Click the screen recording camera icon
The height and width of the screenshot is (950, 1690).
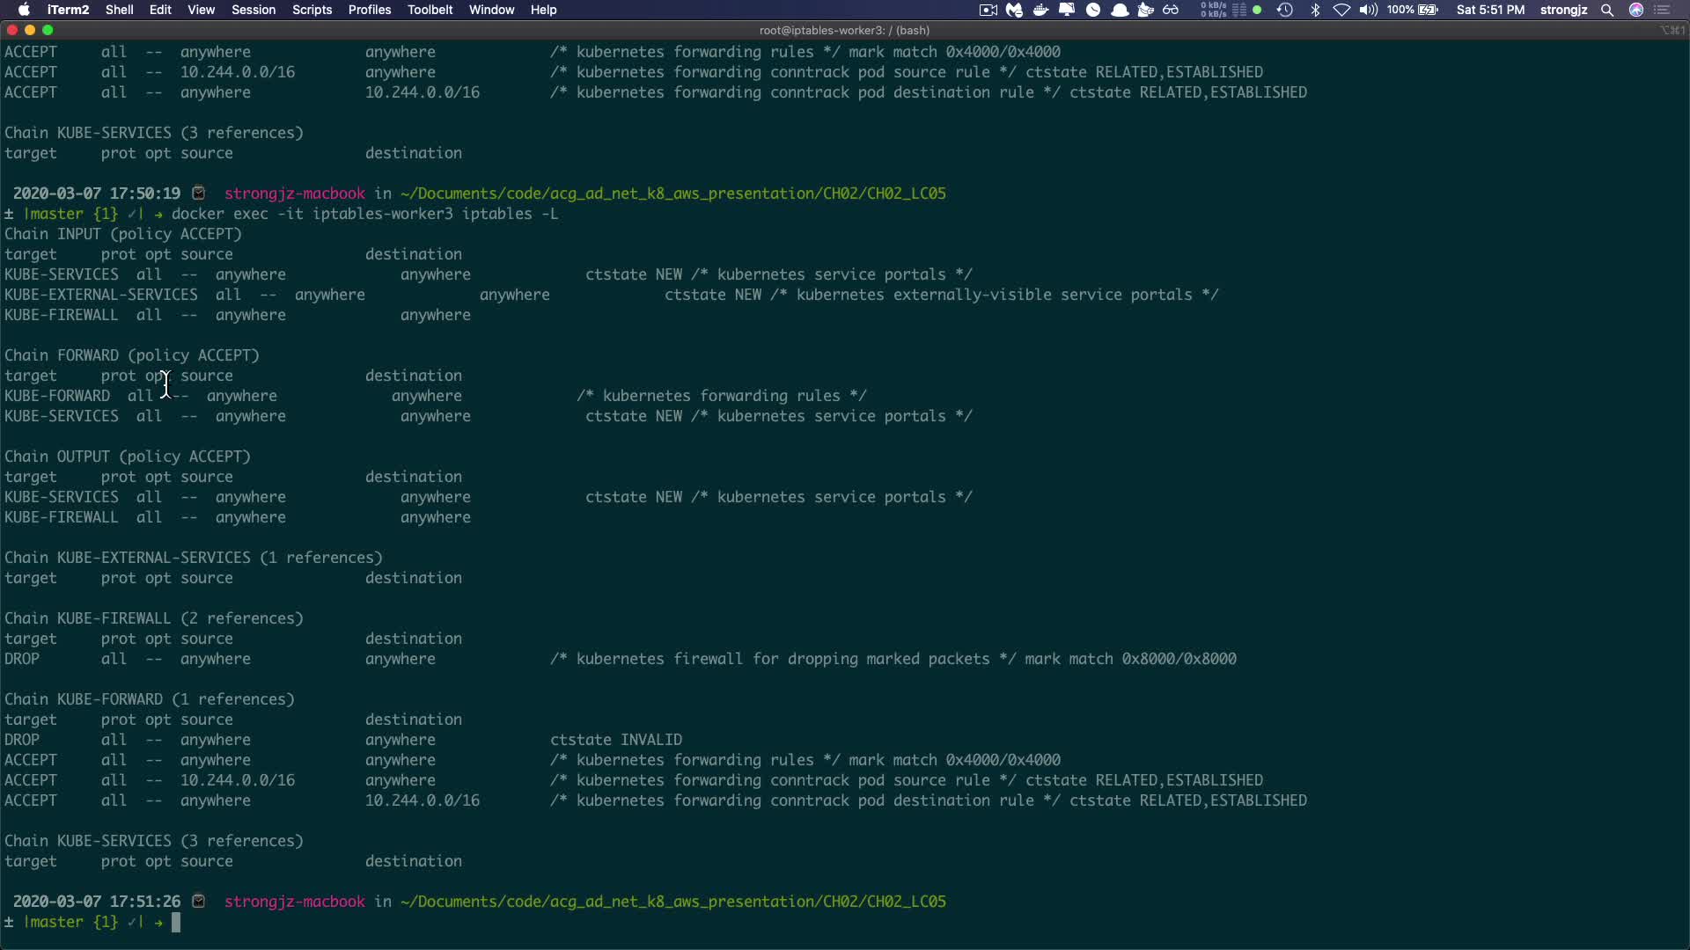click(988, 10)
